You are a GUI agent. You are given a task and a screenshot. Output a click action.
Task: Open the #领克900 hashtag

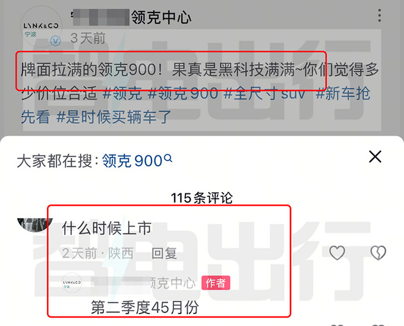183,93
